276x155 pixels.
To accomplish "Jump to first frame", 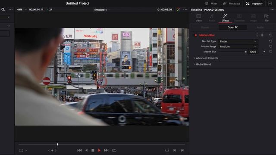I will click(79, 150).
